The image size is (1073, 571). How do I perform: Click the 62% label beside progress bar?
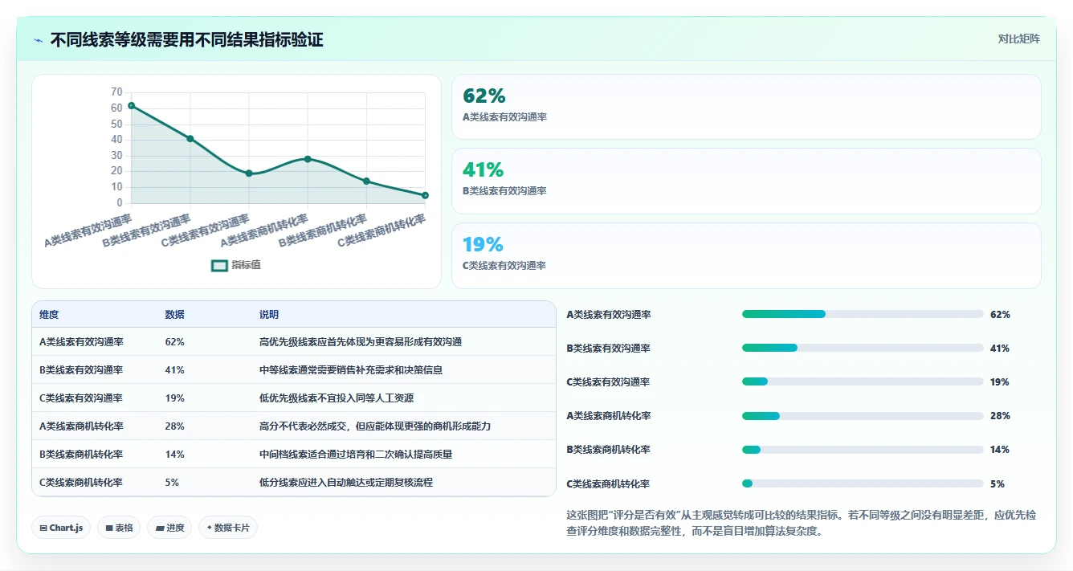(1000, 315)
